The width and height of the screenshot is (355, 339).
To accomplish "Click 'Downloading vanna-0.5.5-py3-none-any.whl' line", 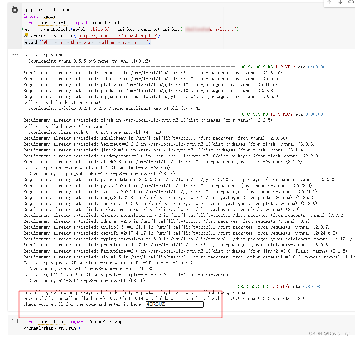I will (89, 61).
